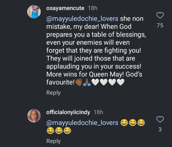Image resolution: width=172 pixels, height=147 pixels.
Task: Click the last white heart emoji
Action: click(121, 82)
